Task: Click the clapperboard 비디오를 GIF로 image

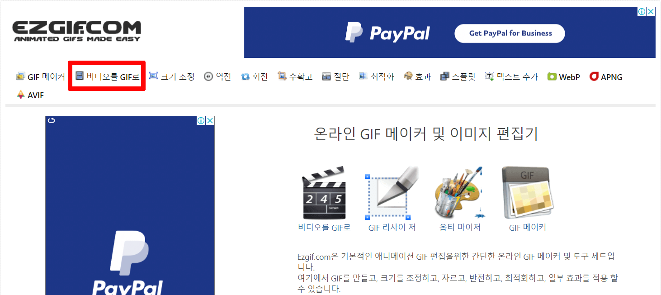Action: [324, 193]
